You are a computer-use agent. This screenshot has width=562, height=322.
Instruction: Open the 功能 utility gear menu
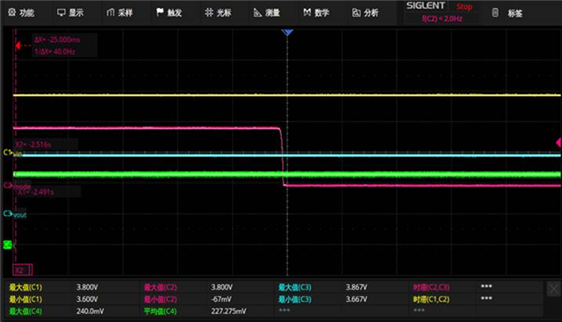point(11,12)
